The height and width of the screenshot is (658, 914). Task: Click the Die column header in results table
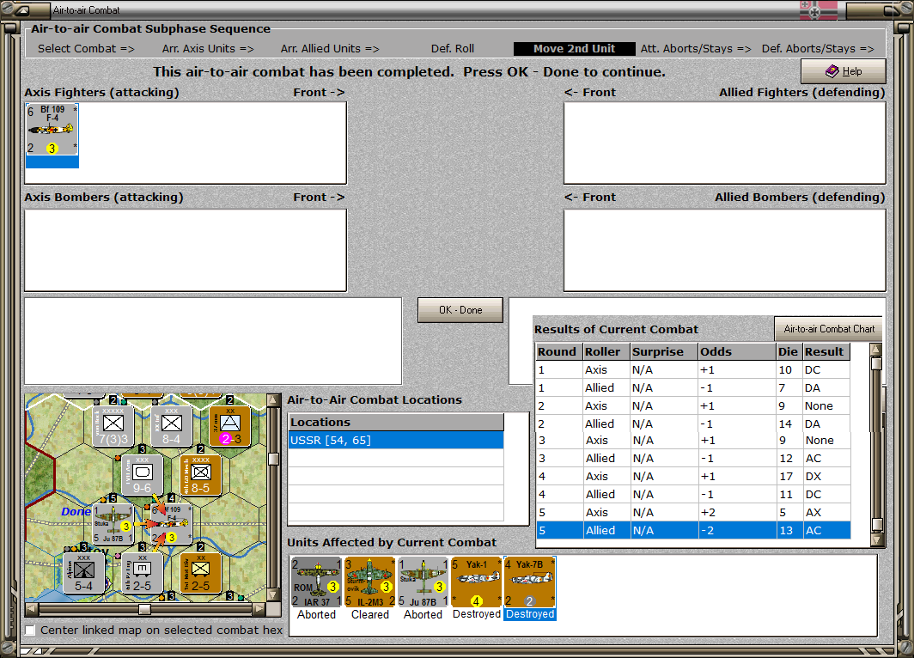(x=789, y=351)
